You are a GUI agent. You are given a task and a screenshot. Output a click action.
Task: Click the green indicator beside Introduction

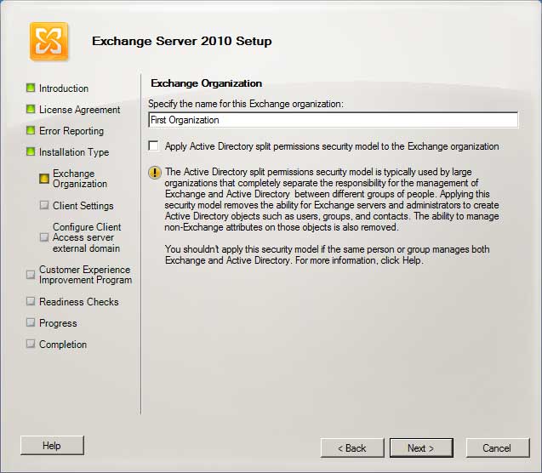point(31,88)
